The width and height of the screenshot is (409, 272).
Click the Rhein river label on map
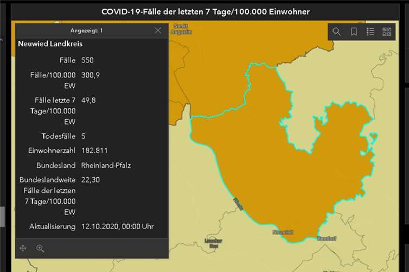click(x=238, y=204)
